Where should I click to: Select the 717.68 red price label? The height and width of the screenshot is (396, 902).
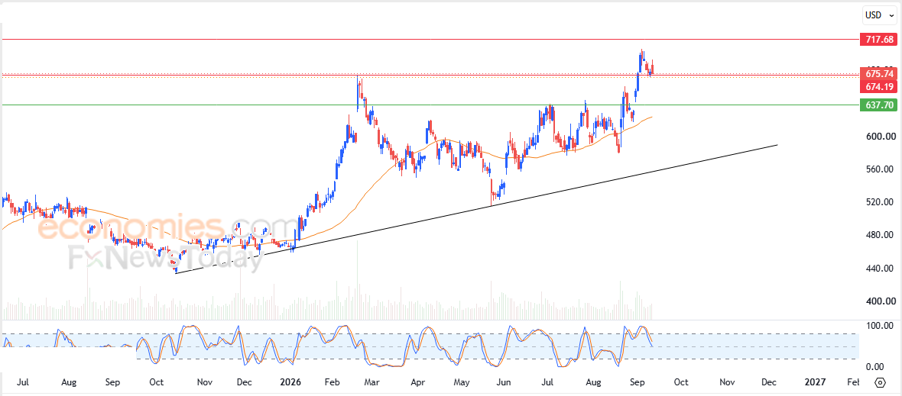pos(880,40)
